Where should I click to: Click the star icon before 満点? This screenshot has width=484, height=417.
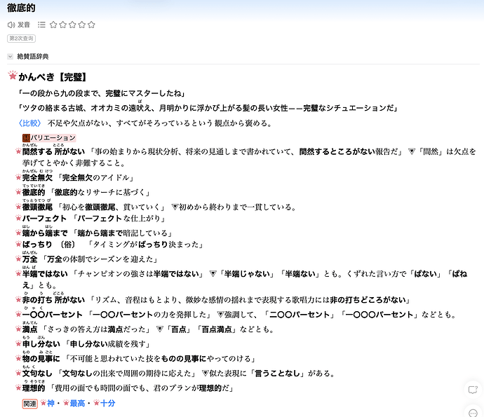pyautogui.click(x=18, y=329)
